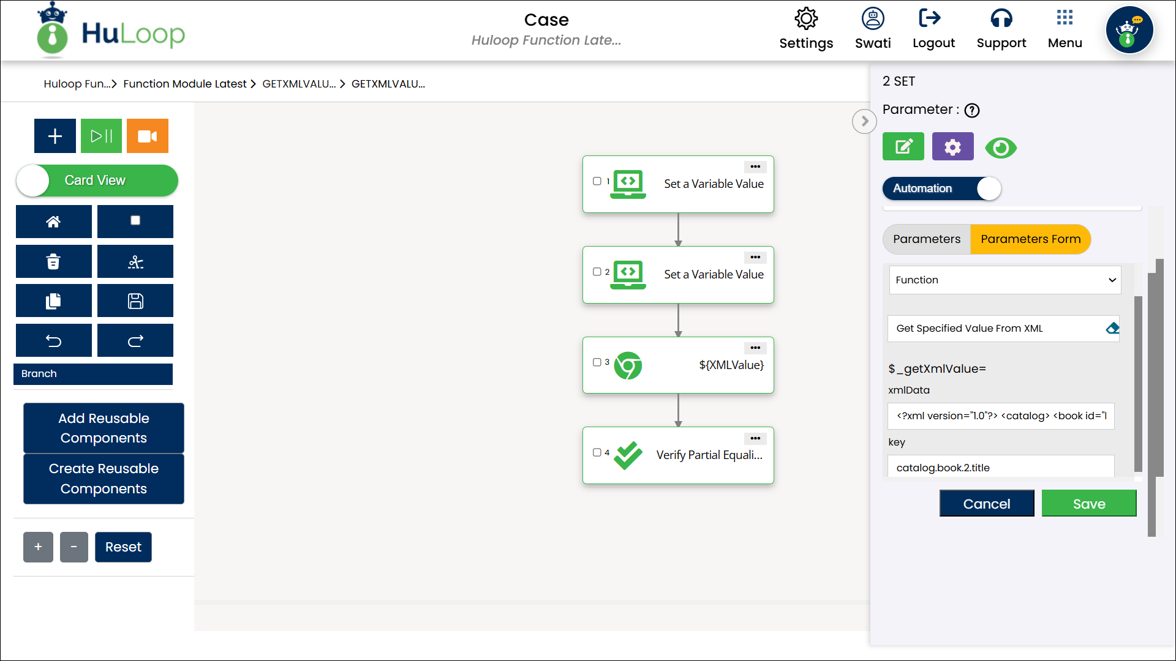The height and width of the screenshot is (661, 1176).
Task: Click the undo arrow button
Action: (x=53, y=341)
